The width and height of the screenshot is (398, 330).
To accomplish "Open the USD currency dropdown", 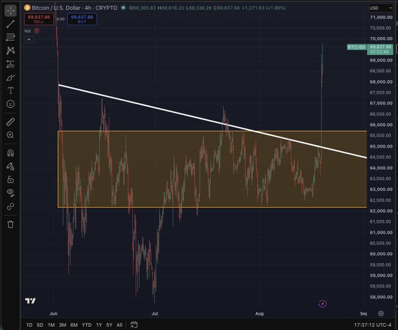I will pyautogui.click(x=380, y=8).
